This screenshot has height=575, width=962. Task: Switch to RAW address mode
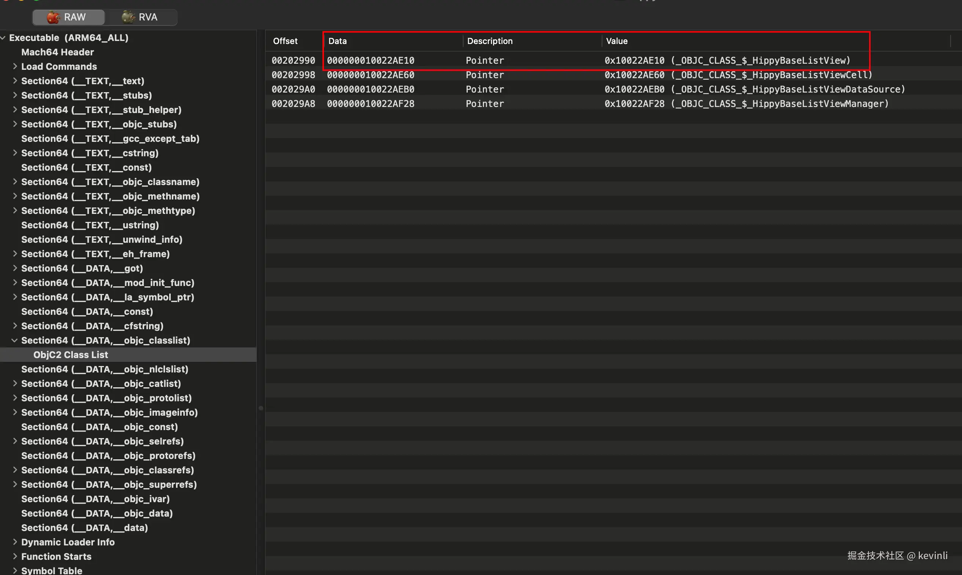pos(69,17)
